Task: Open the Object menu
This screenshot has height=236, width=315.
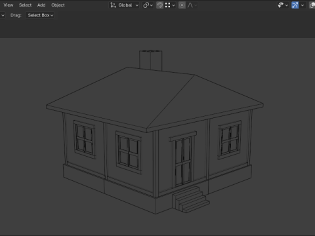Action: [58, 5]
